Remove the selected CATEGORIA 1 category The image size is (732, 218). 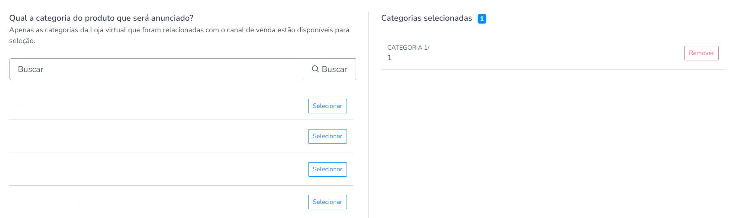[701, 53]
